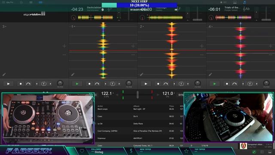Image resolution: width=275 pixels, height=155 pixels.
Task: Select the Black Loops Red Light EP track
Action: pos(139,109)
